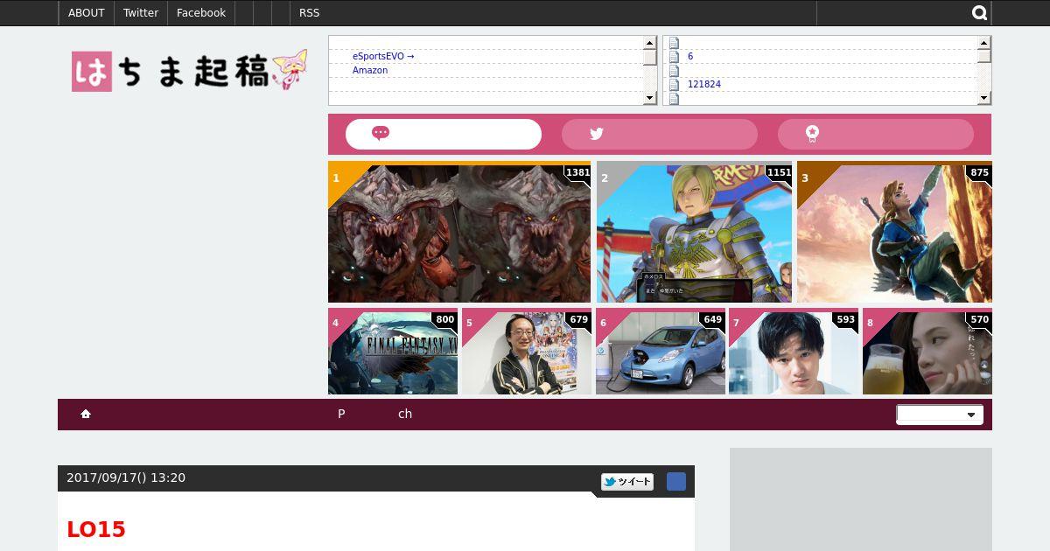Open rank 6 electric car thumbnail

(661, 351)
